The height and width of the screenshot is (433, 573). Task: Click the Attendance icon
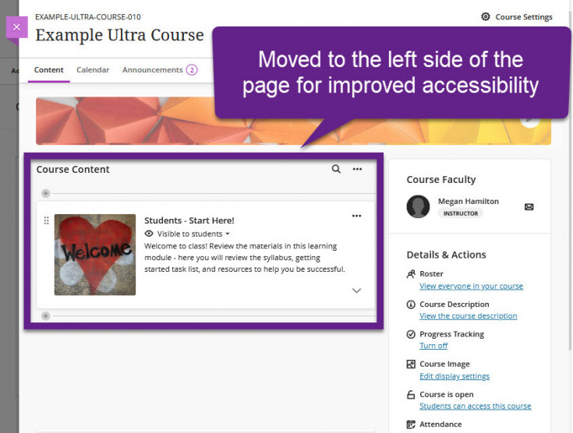pos(411,424)
